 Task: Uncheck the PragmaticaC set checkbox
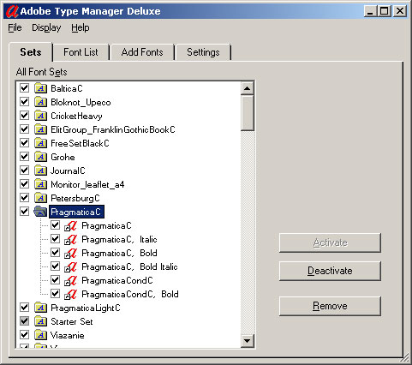click(25, 212)
